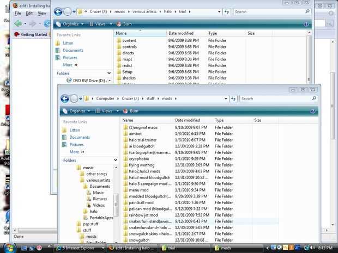Click Back arrow in the mods window
The height and width of the screenshot is (253, 338).
point(65,98)
